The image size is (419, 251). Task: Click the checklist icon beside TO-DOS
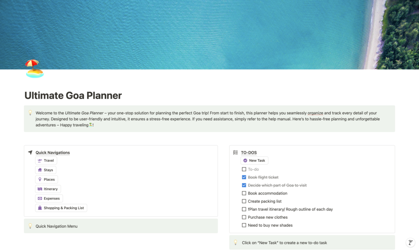coord(234,152)
